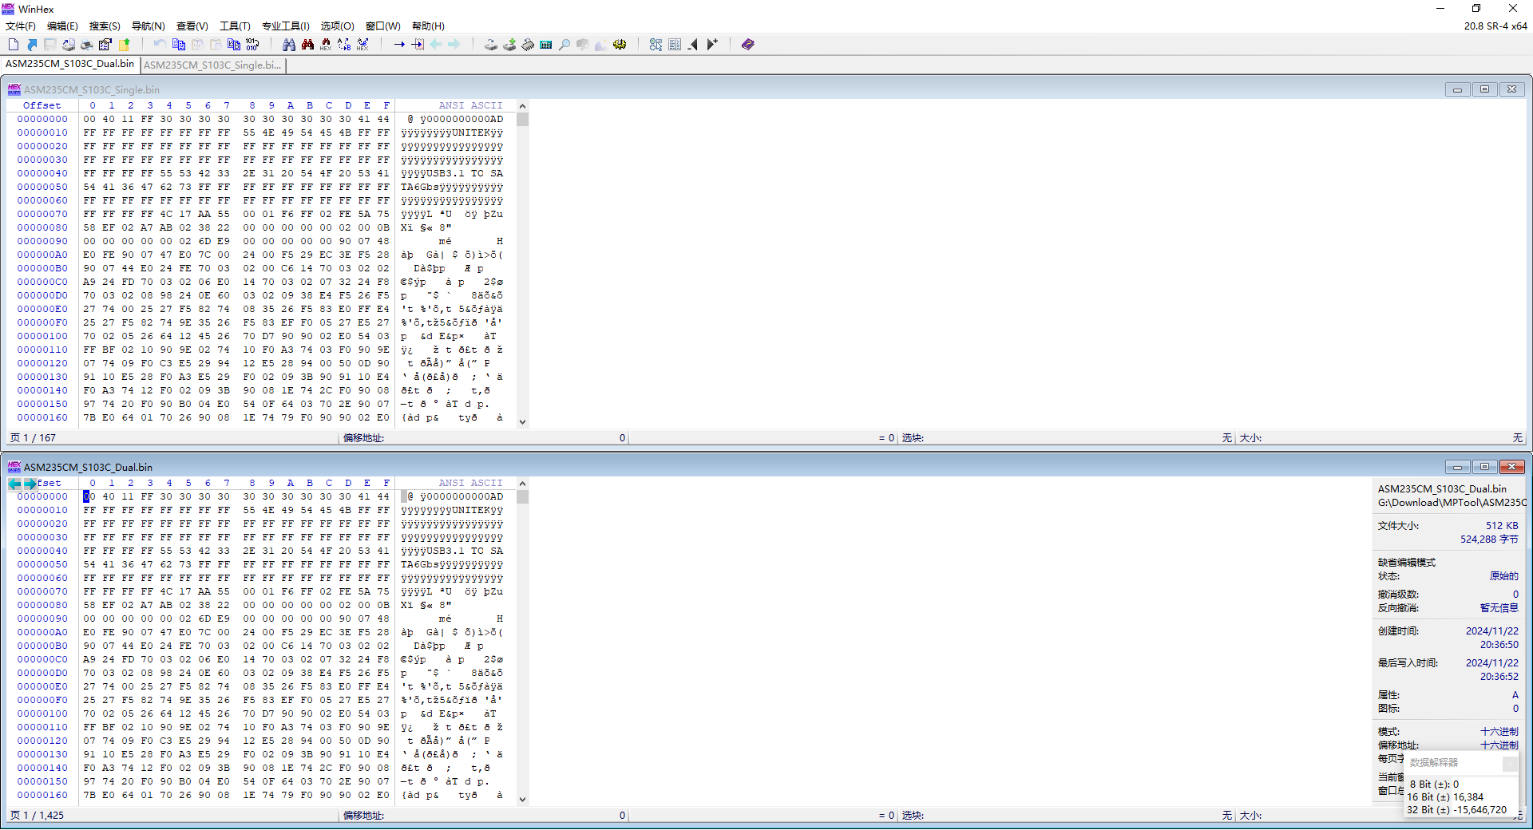Screen dimensions: 1533x830
Task: Open the 专业工具(I) menu
Action: pyautogui.click(x=286, y=26)
